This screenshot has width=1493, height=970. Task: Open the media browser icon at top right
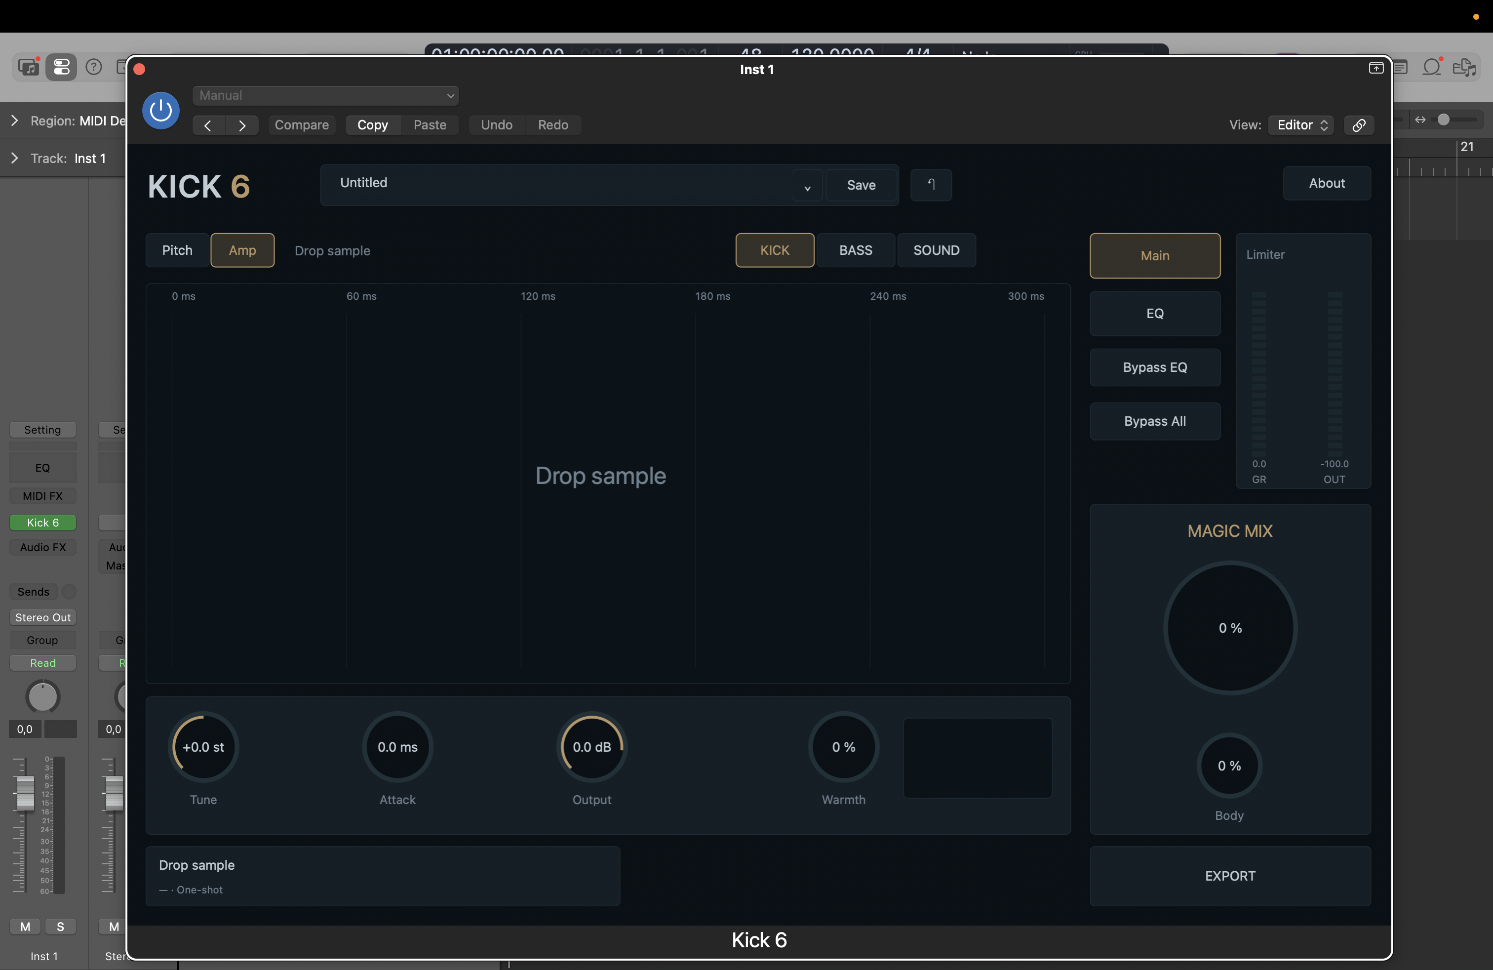[1464, 67]
